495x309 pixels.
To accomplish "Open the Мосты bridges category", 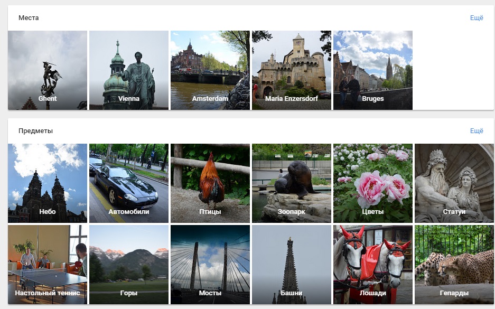I will [210, 265].
